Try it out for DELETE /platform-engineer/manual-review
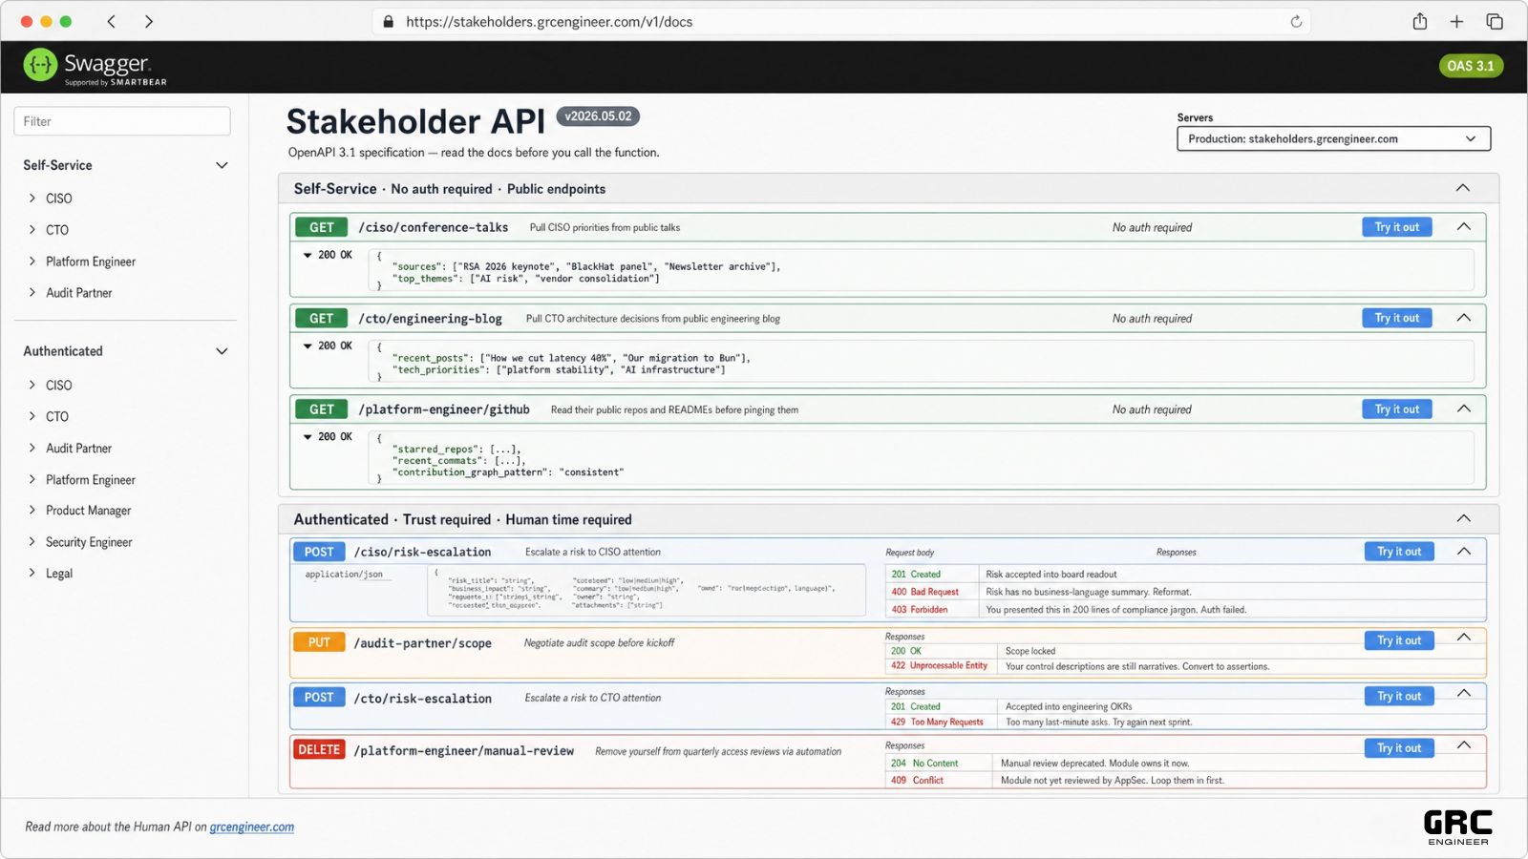Screen dimensions: 1528x859 click(x=1399, y=748)
